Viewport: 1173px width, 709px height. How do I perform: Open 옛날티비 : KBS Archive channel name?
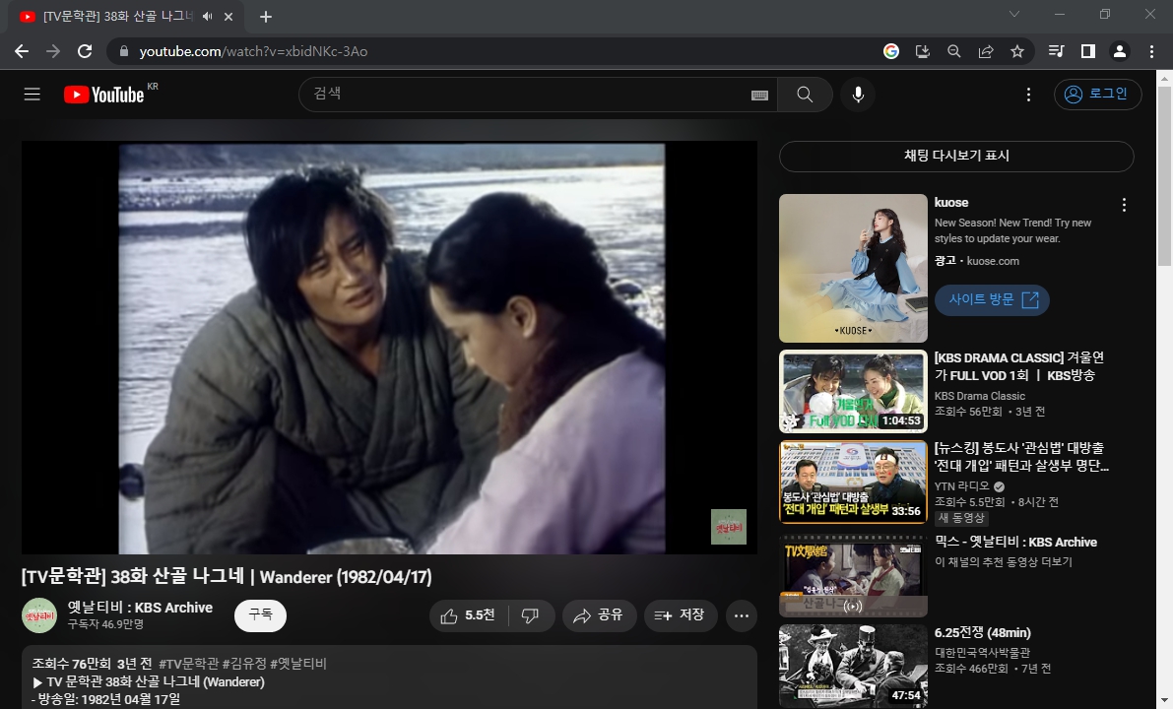140,608
